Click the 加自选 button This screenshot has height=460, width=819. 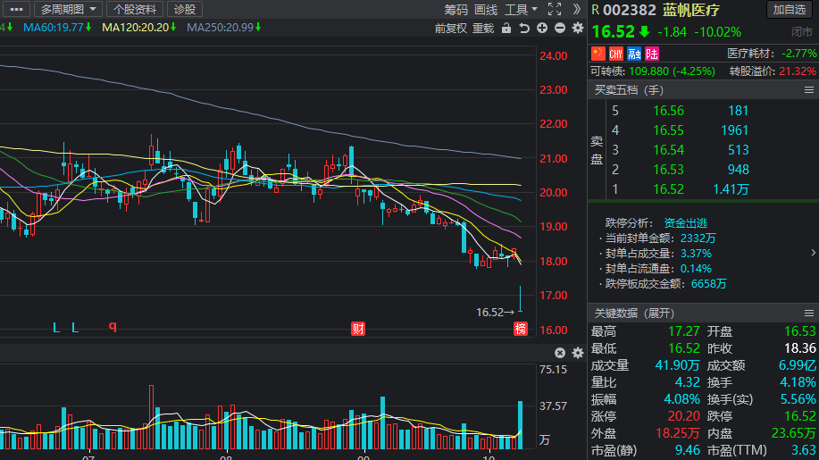click(790, 10)
